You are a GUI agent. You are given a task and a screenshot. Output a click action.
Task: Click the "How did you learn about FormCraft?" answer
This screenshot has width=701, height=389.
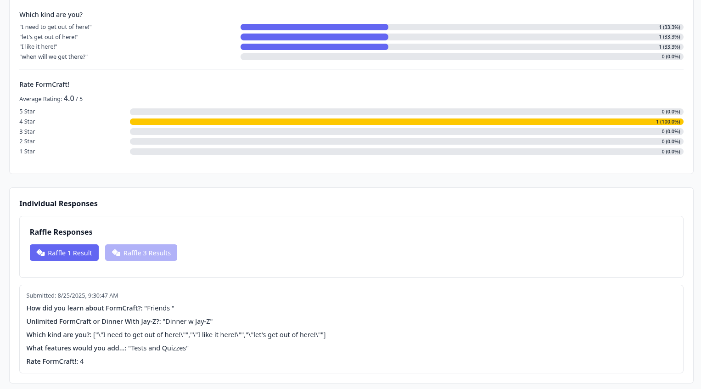coord(100,308)
